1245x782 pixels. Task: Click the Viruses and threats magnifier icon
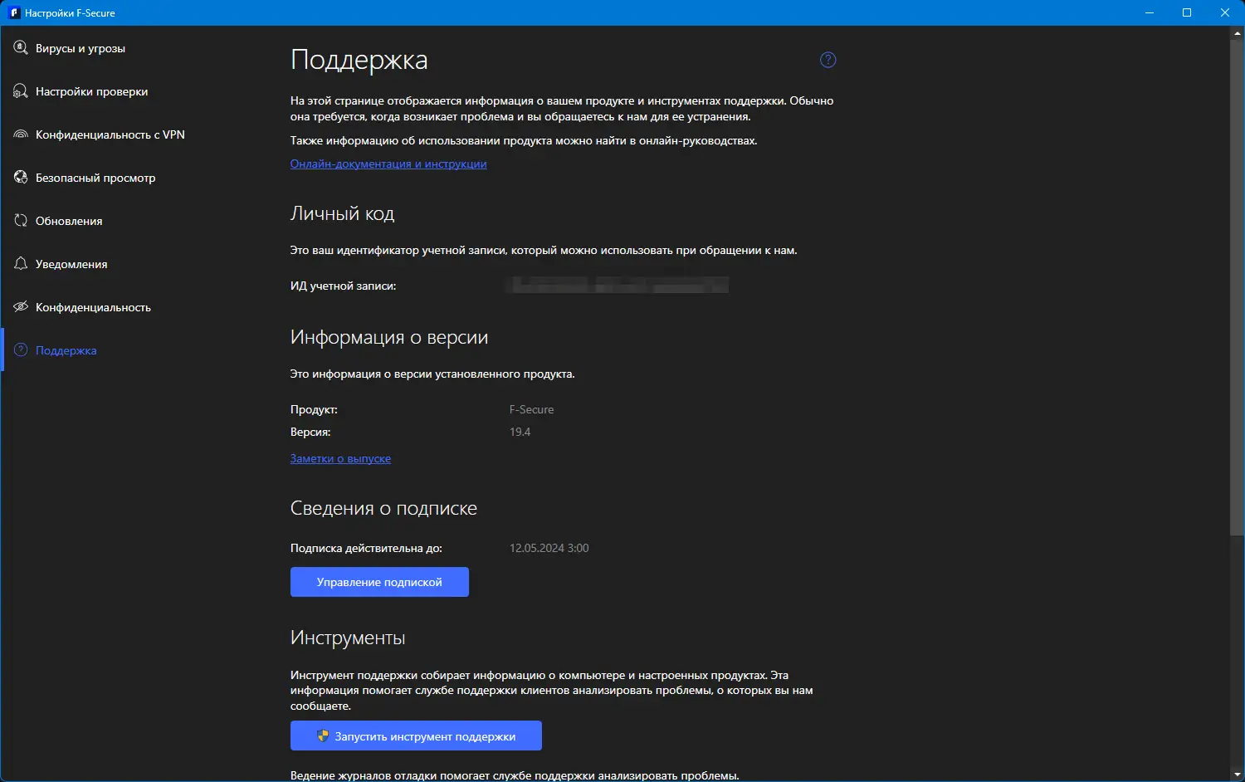point(21,48)
